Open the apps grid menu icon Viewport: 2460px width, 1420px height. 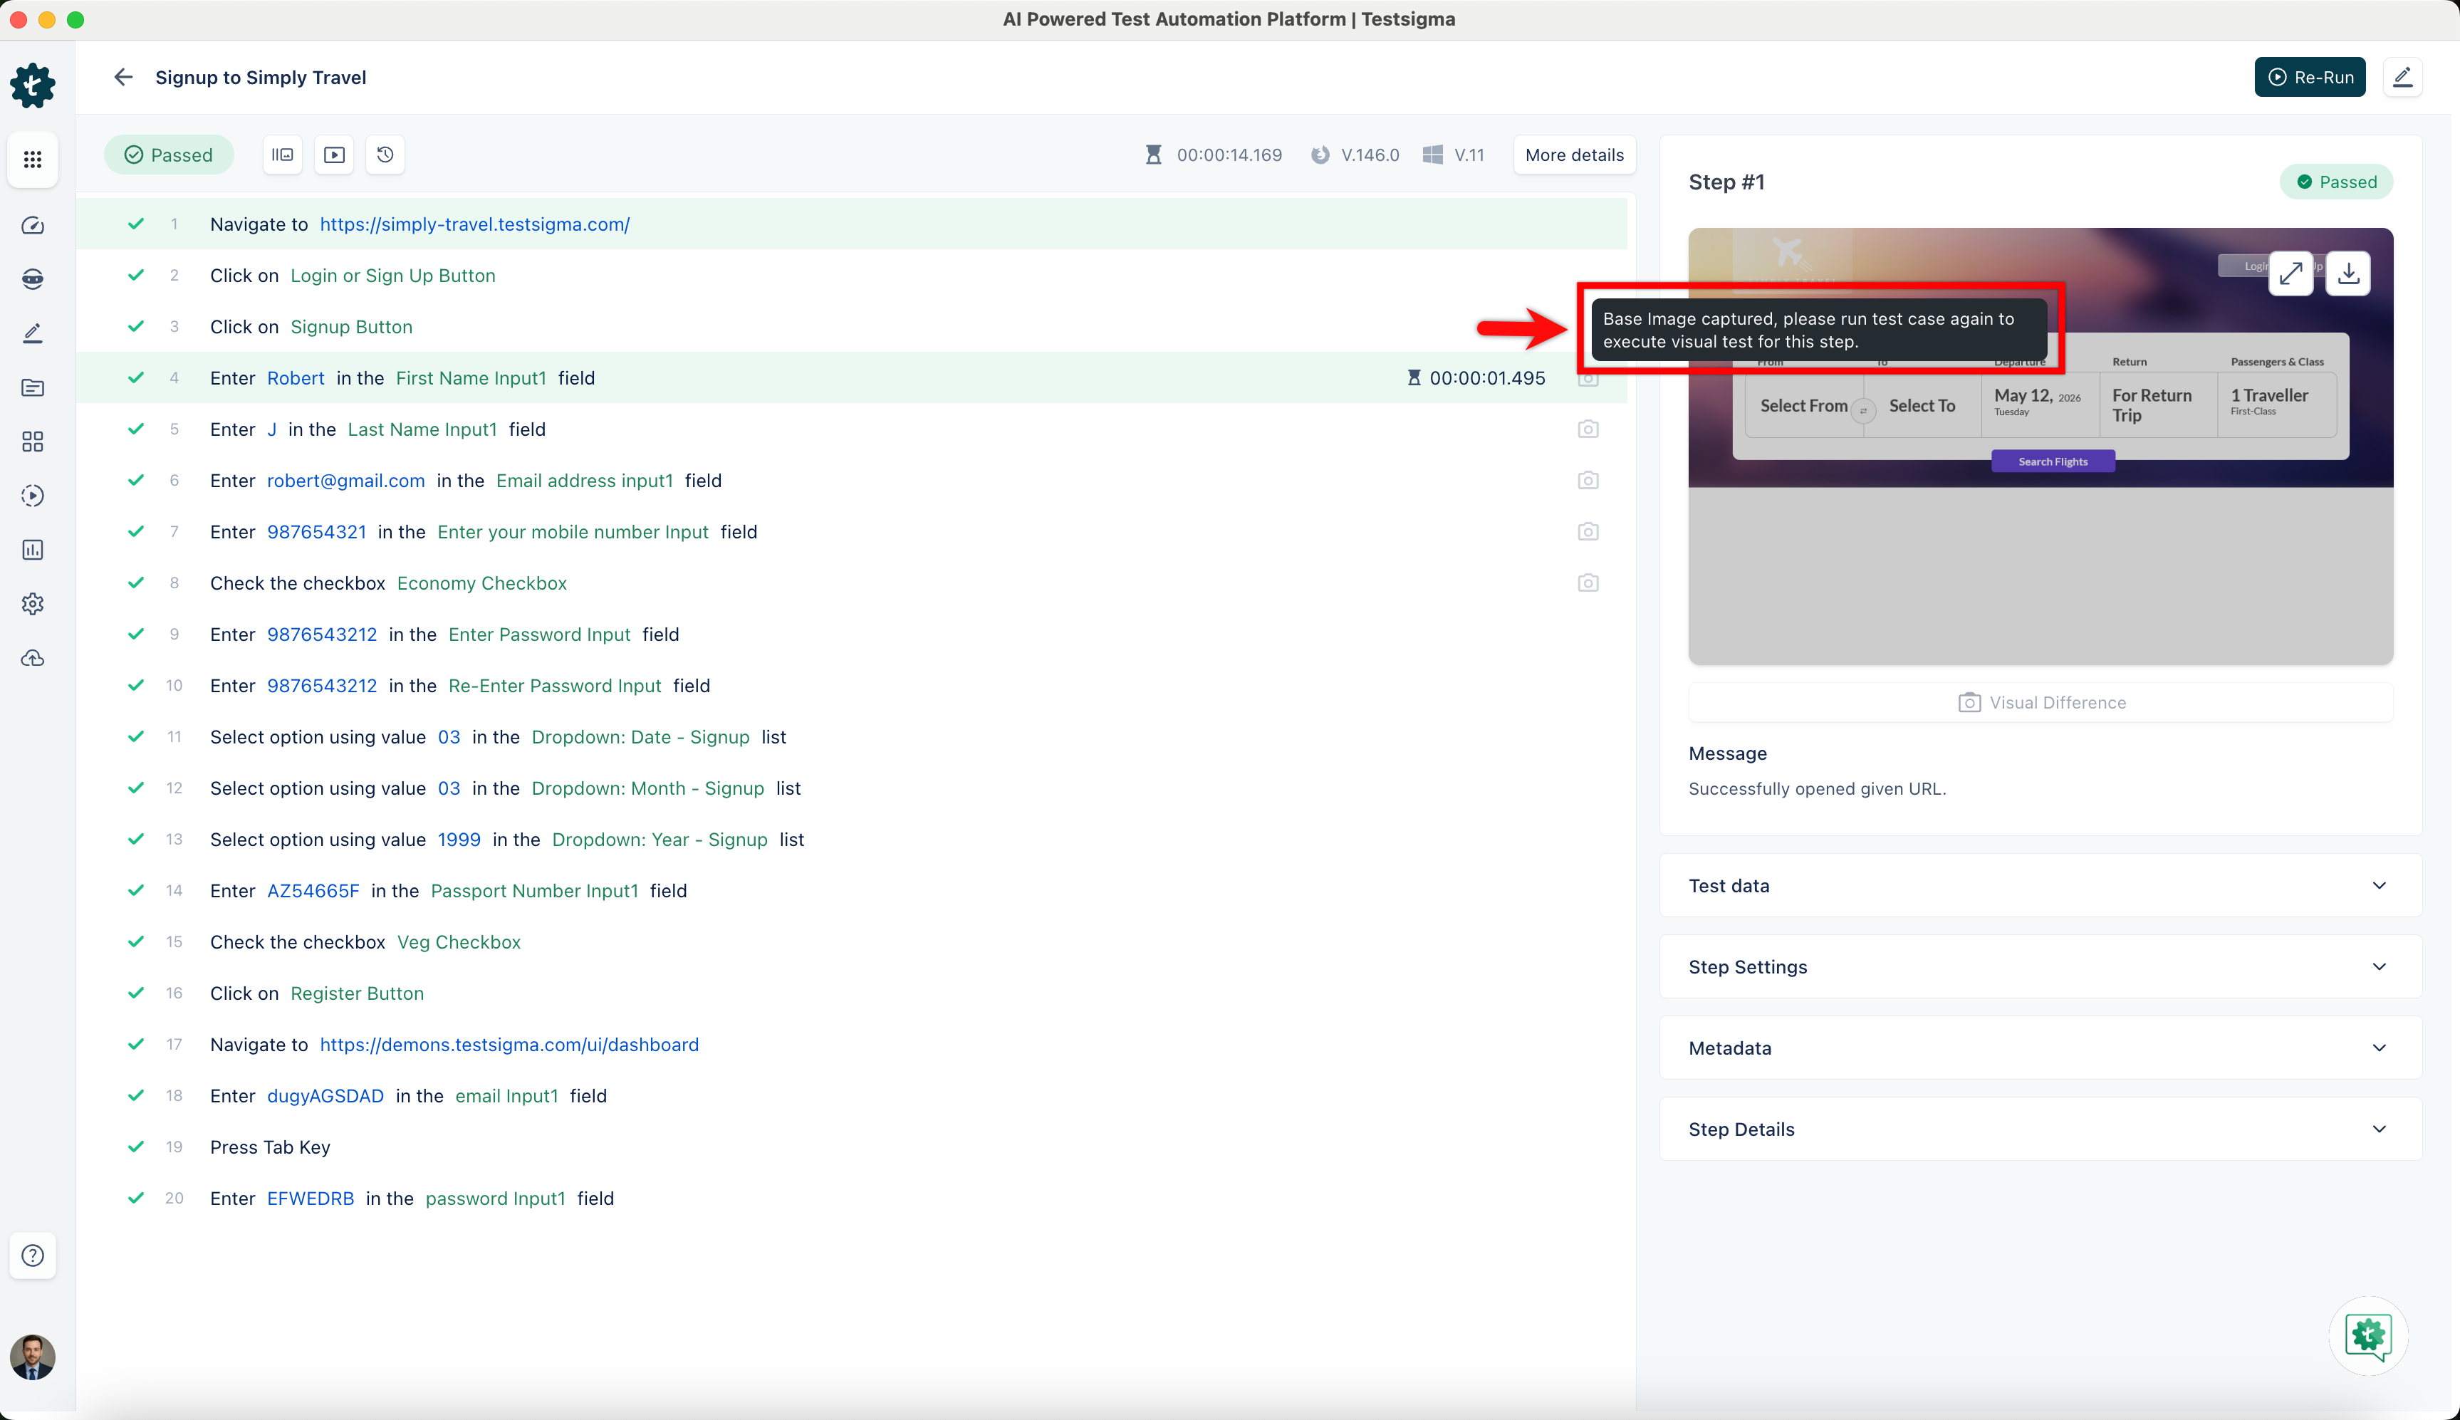(32, 159)
